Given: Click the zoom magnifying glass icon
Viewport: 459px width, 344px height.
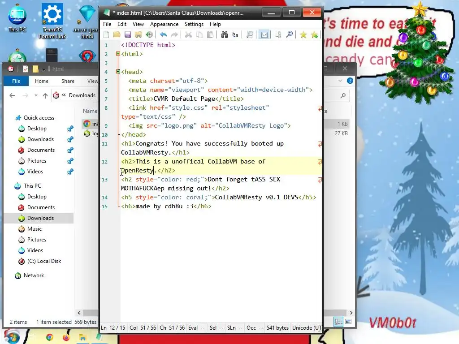Looking at the screenshot, I should 289,35.
